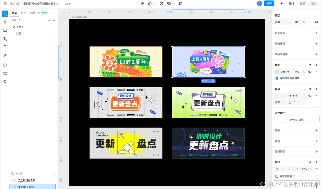
Task: Open stroke advanced options ellipsis
Action: click(303, 89)
